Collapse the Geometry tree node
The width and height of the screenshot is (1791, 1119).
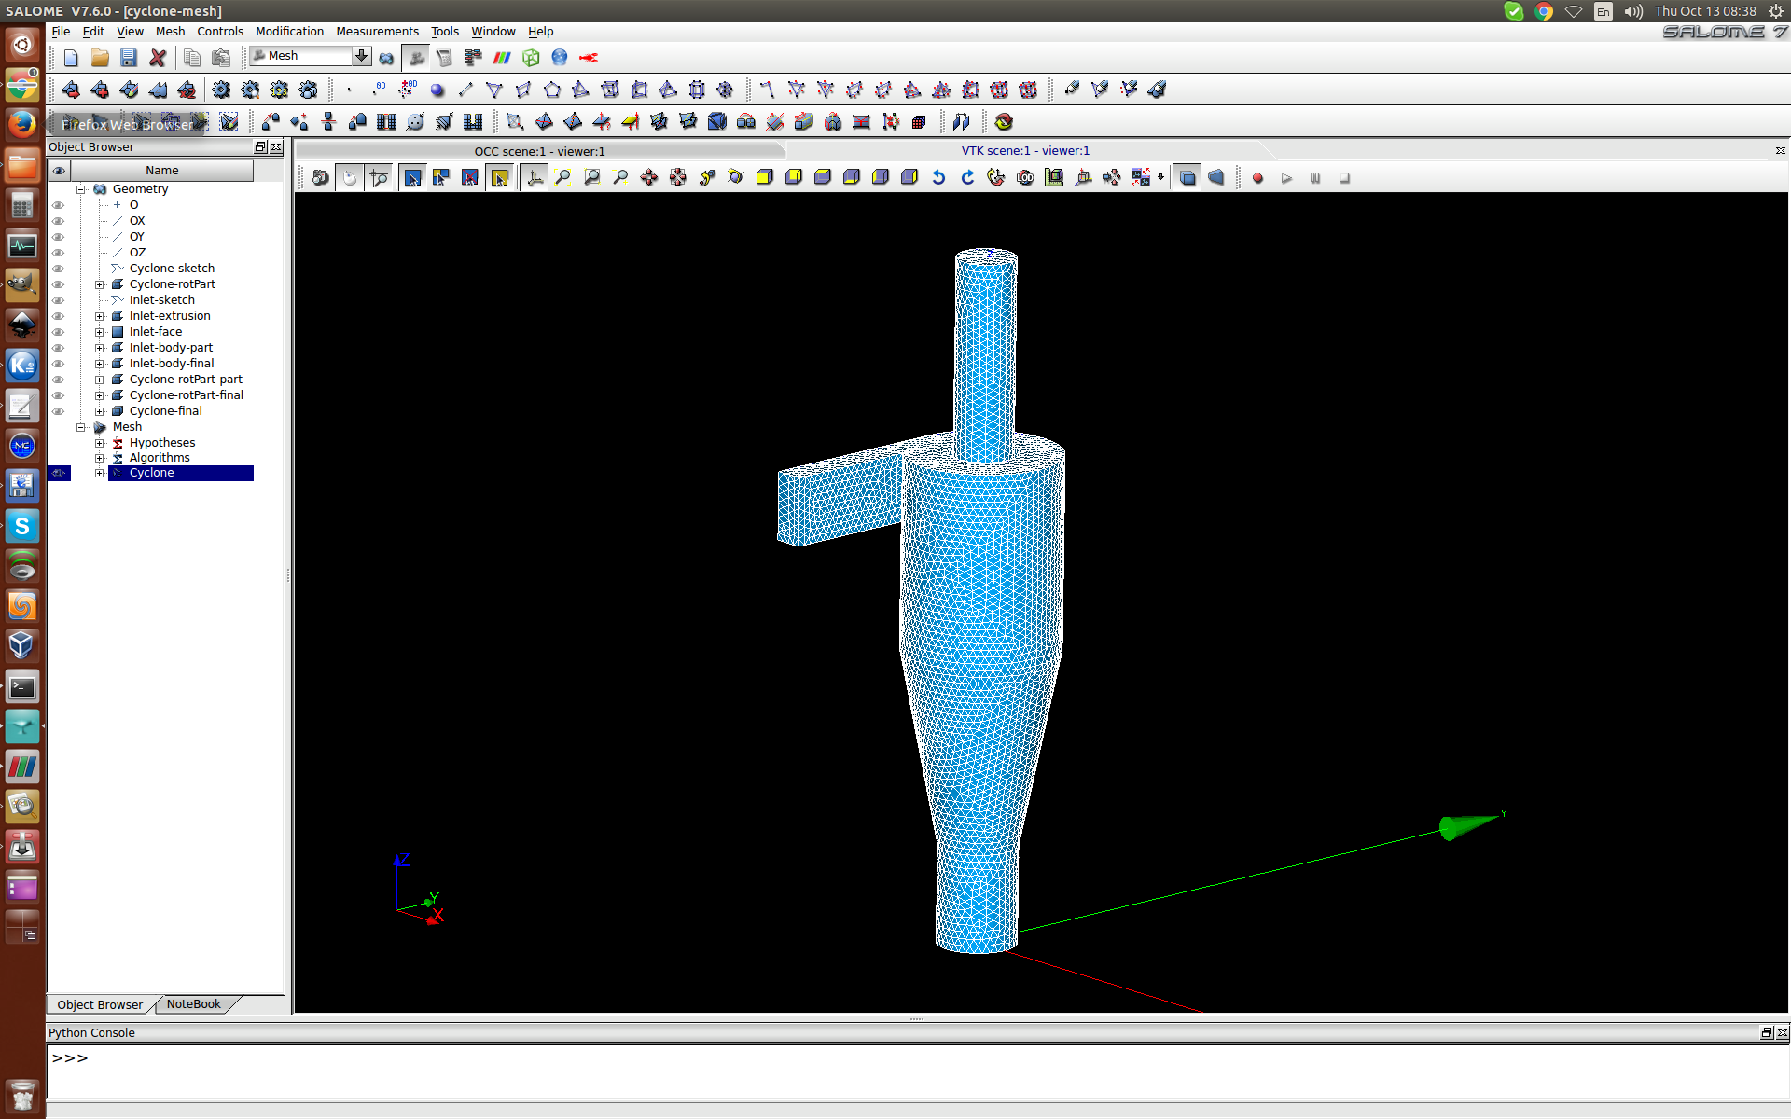pos(81,189)
